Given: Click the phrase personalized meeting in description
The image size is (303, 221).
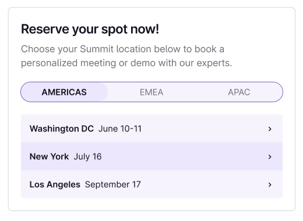Looking at the screenshot, I should click(68, 63).
